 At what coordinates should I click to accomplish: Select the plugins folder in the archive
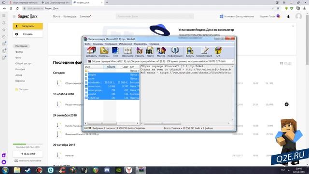pyautogui.click(x=112, y=75)
